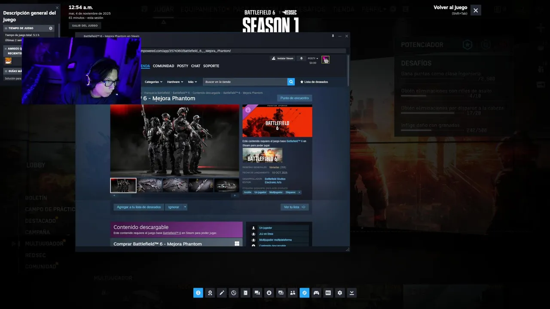Open the playtime clock icon in overlay toolbar
The image size is (550, 309).
[x=233, y=293]
